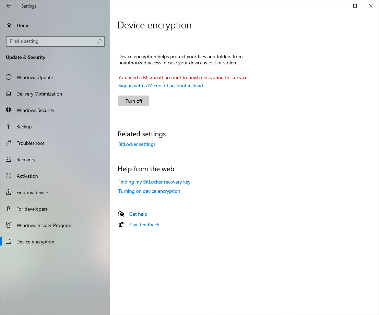Minimize the Settings window
This screenshot has height=315, width=379.
click(x=339, y=6)
